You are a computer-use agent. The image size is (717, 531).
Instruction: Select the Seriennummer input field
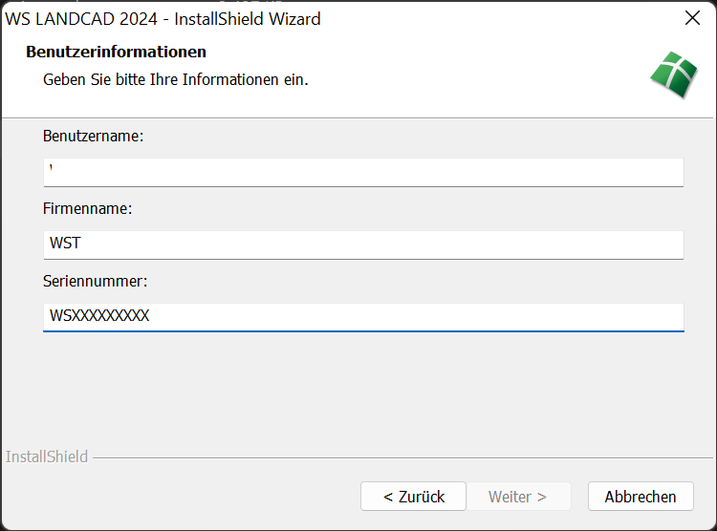click(363, 316)
